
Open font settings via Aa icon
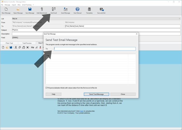point(32,47)
